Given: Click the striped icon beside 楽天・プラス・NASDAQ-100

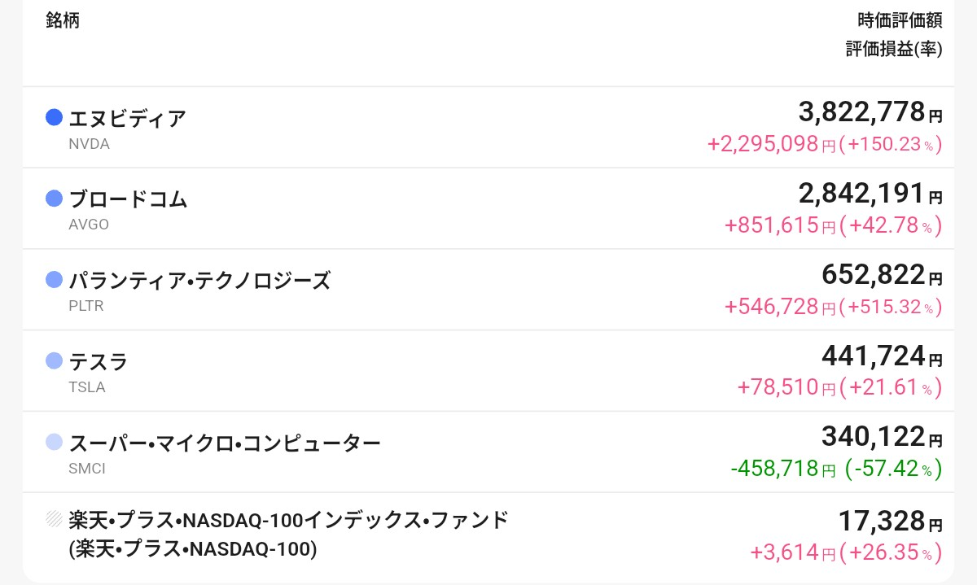Looking at the screenshot, I should coord(55,518).
